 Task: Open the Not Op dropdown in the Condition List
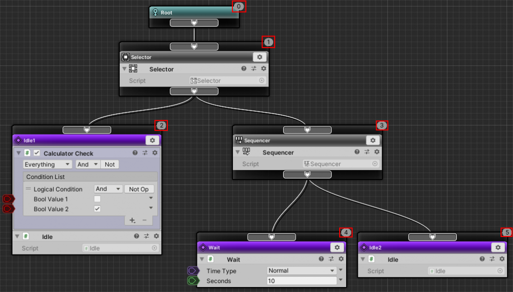pyautogui.click(x=139, y=189)
